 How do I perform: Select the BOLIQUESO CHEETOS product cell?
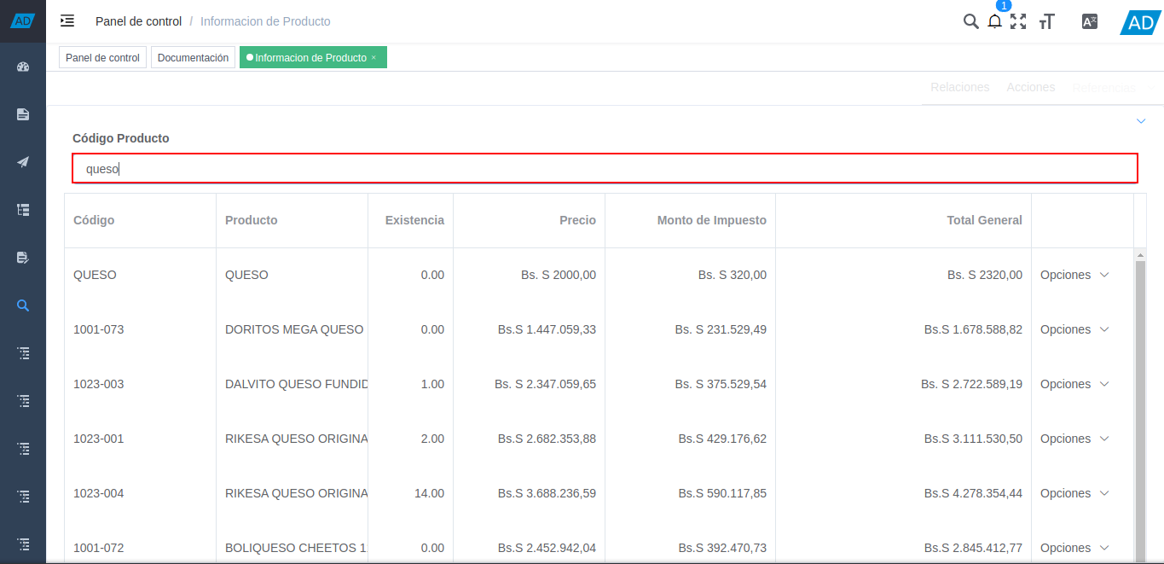pos(292,548)
